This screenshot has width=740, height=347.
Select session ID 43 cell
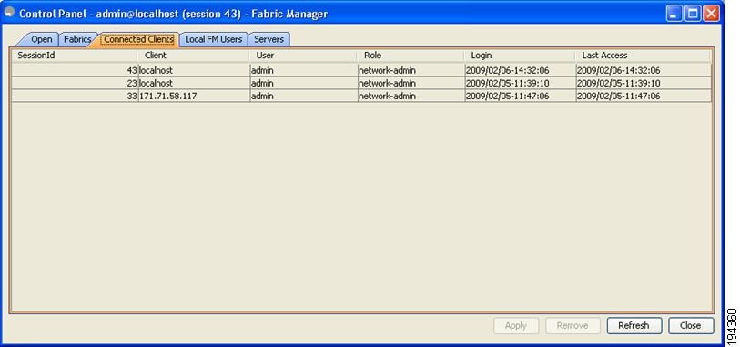75,70
